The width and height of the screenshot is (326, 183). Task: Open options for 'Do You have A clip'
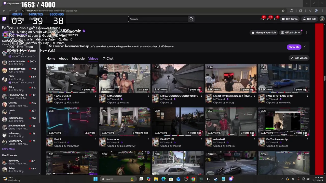307,139
